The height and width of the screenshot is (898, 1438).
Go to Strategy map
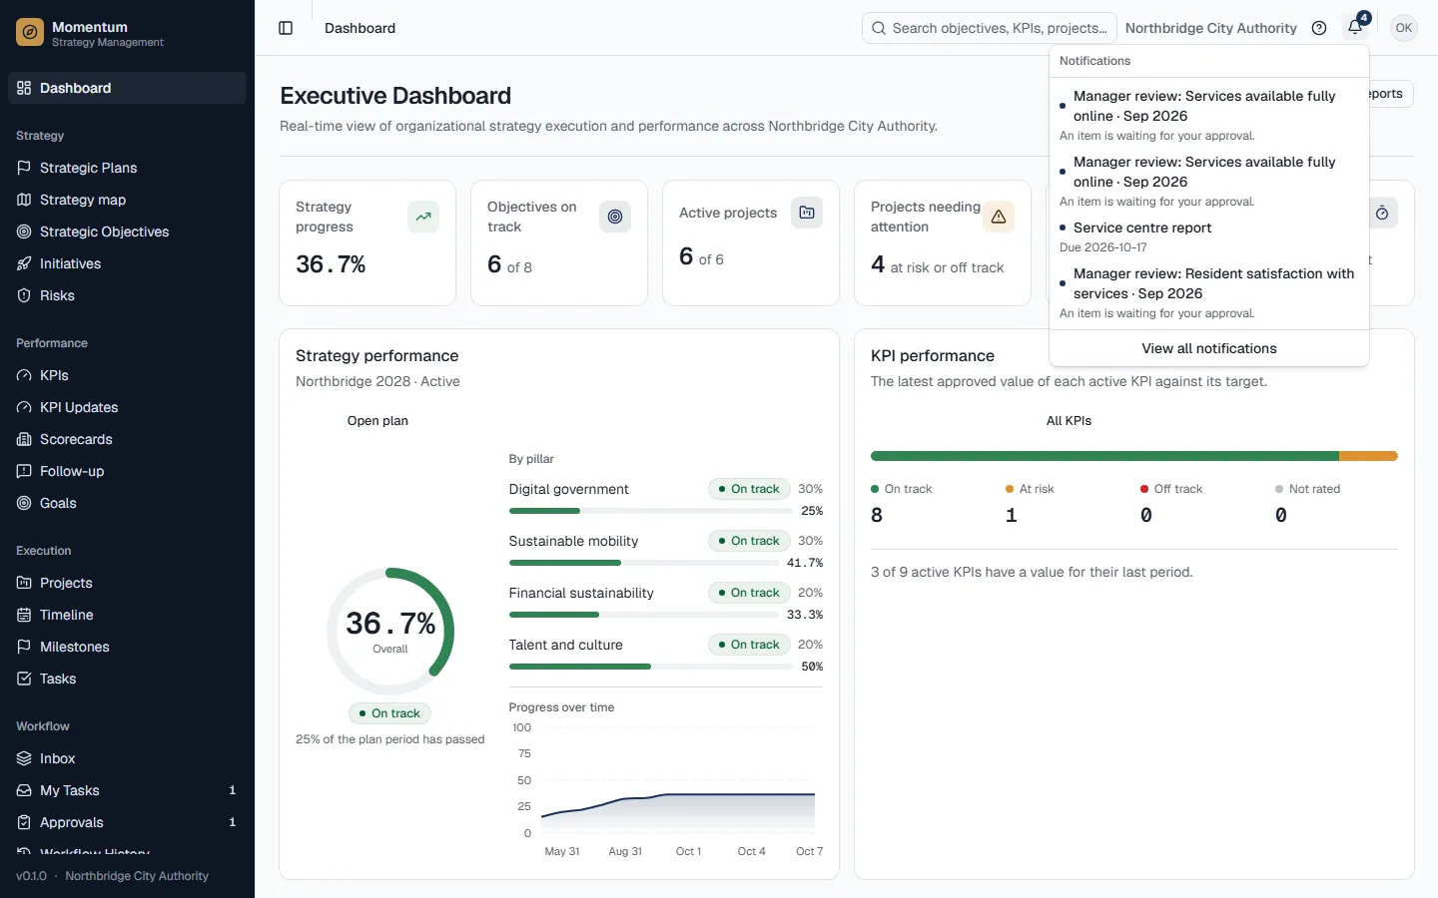[127, 200]
